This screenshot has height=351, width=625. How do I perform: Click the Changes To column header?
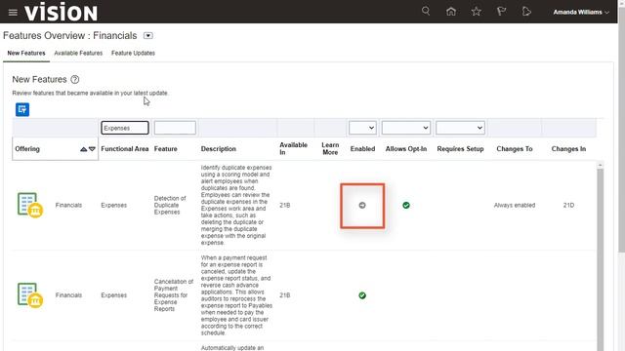515,149
